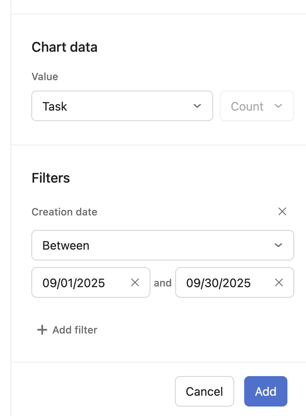Screen dimensions: 306x416
Task: Click the Add filter text link
Action: point(75,330)
